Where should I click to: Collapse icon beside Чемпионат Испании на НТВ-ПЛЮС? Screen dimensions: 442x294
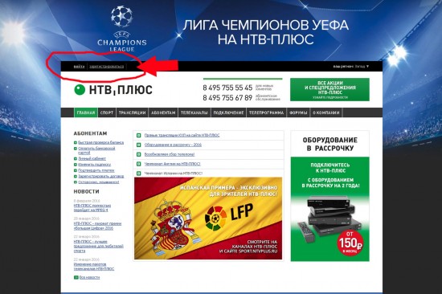click(x=139, y=174)
